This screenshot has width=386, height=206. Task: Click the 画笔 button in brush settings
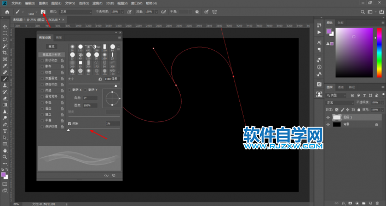pyautogui.click(x=51, y=46)
